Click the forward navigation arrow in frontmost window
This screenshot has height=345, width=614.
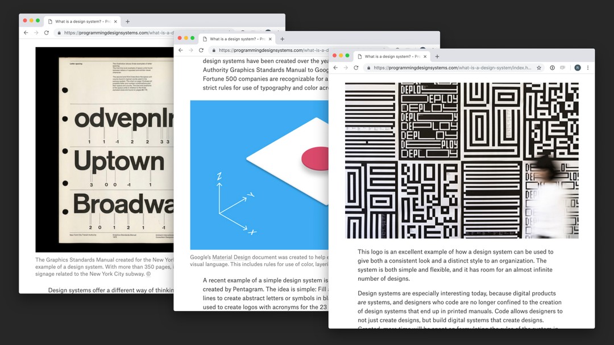pyautogui.click(x=346, y=67)
